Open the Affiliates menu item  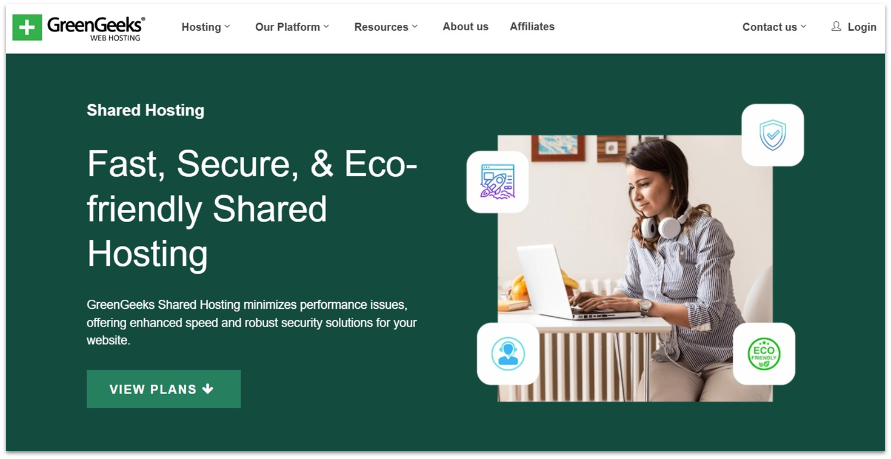(532, 27)
